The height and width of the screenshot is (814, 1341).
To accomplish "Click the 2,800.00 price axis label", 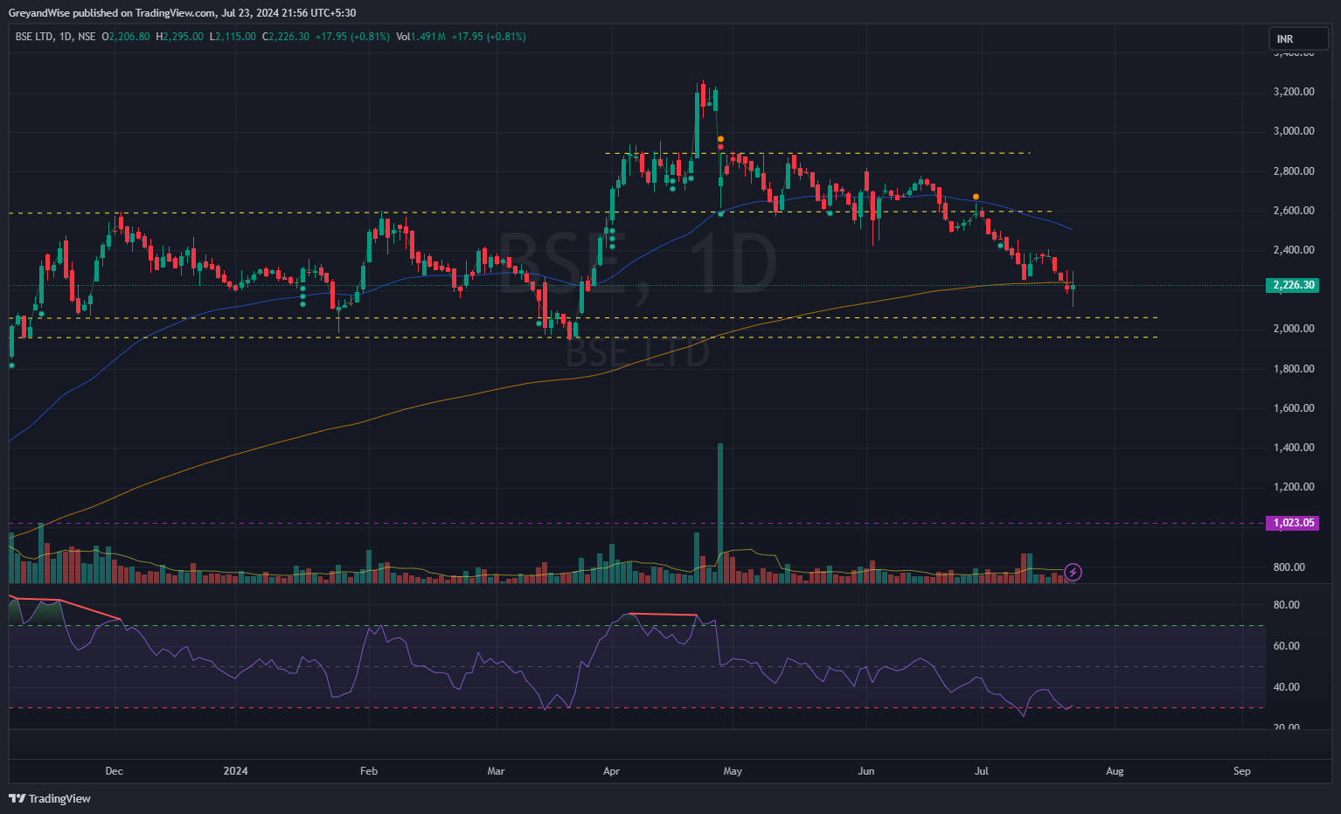I will (1294, 171).
